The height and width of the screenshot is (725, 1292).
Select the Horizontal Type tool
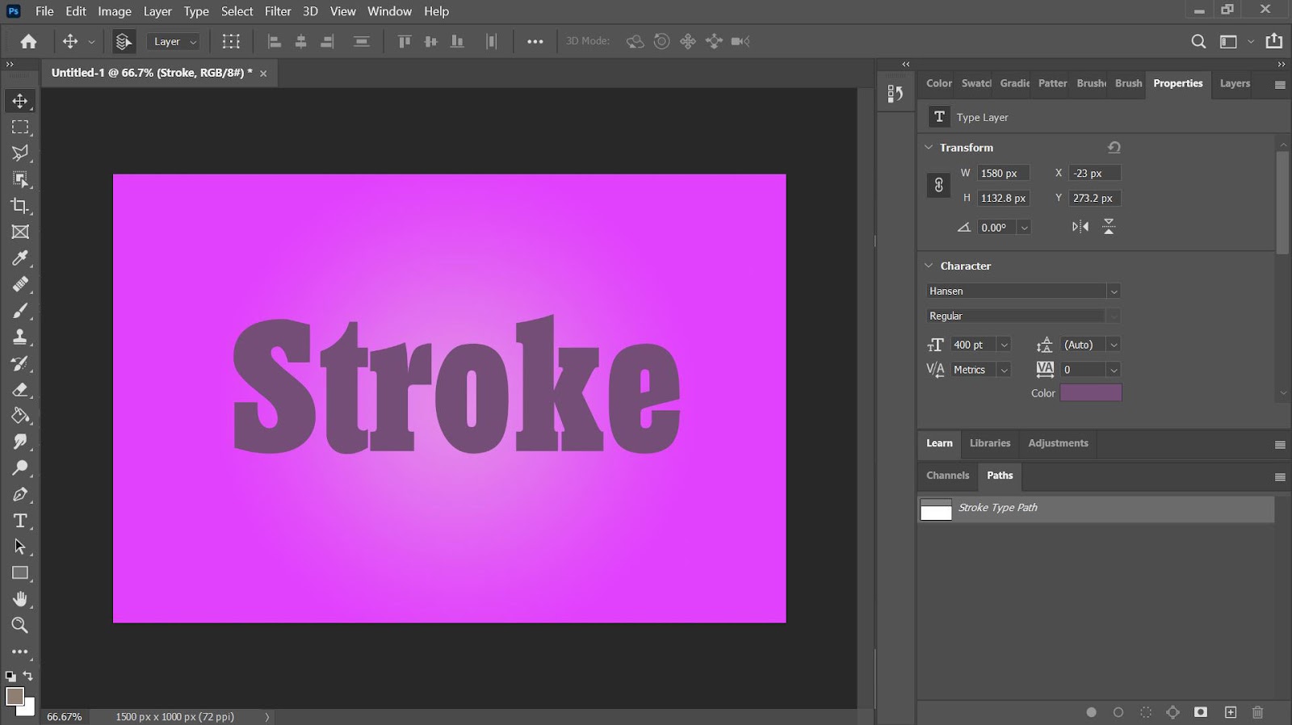[20, 521]
